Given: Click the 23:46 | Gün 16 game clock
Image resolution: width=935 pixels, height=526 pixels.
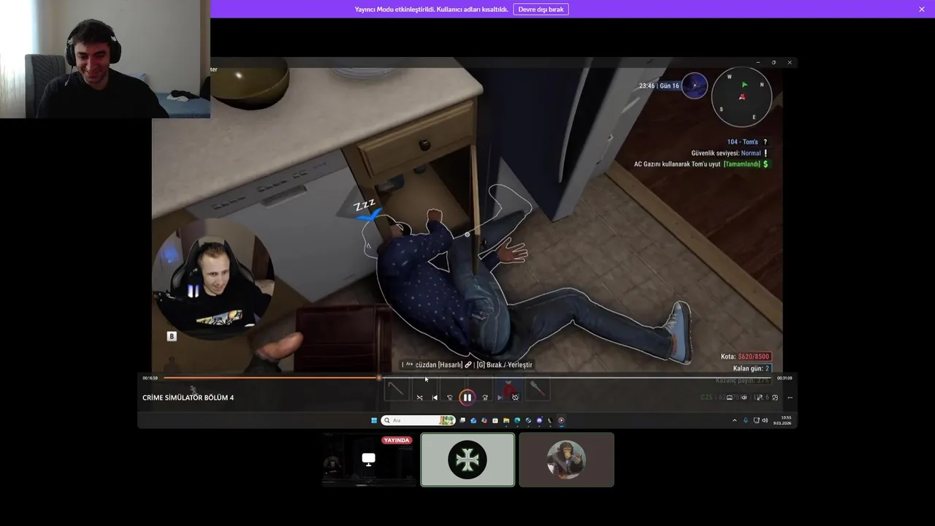Looking at the screenshot, I should point(659,85).
